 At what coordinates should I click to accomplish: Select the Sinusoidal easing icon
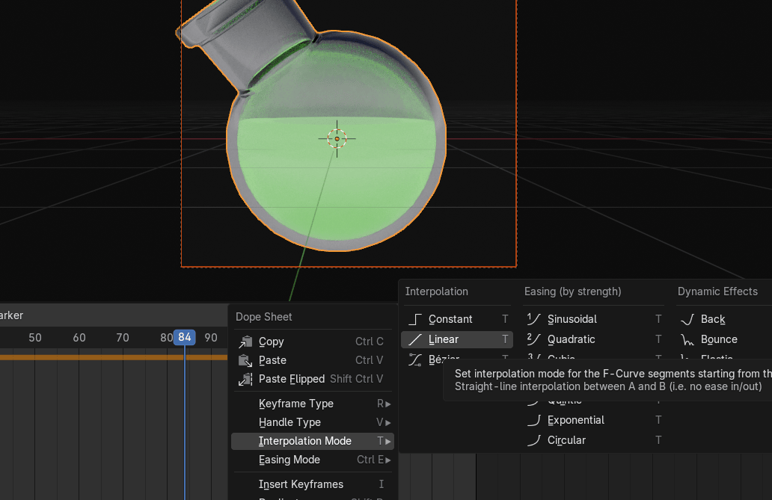[x=534, y=319]
